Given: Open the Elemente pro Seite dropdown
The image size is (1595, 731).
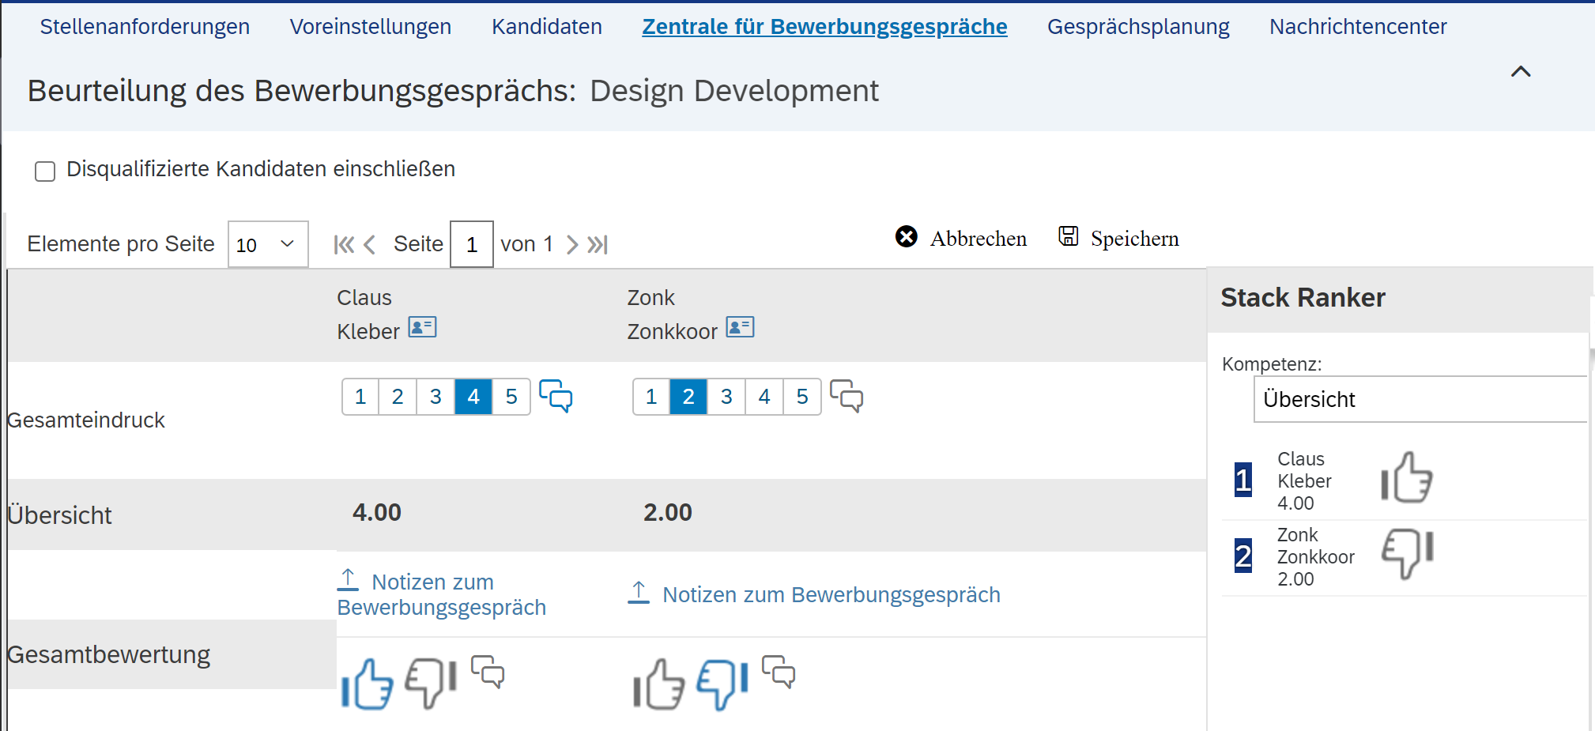Looking at the screenshot, I should coord(268,244).
